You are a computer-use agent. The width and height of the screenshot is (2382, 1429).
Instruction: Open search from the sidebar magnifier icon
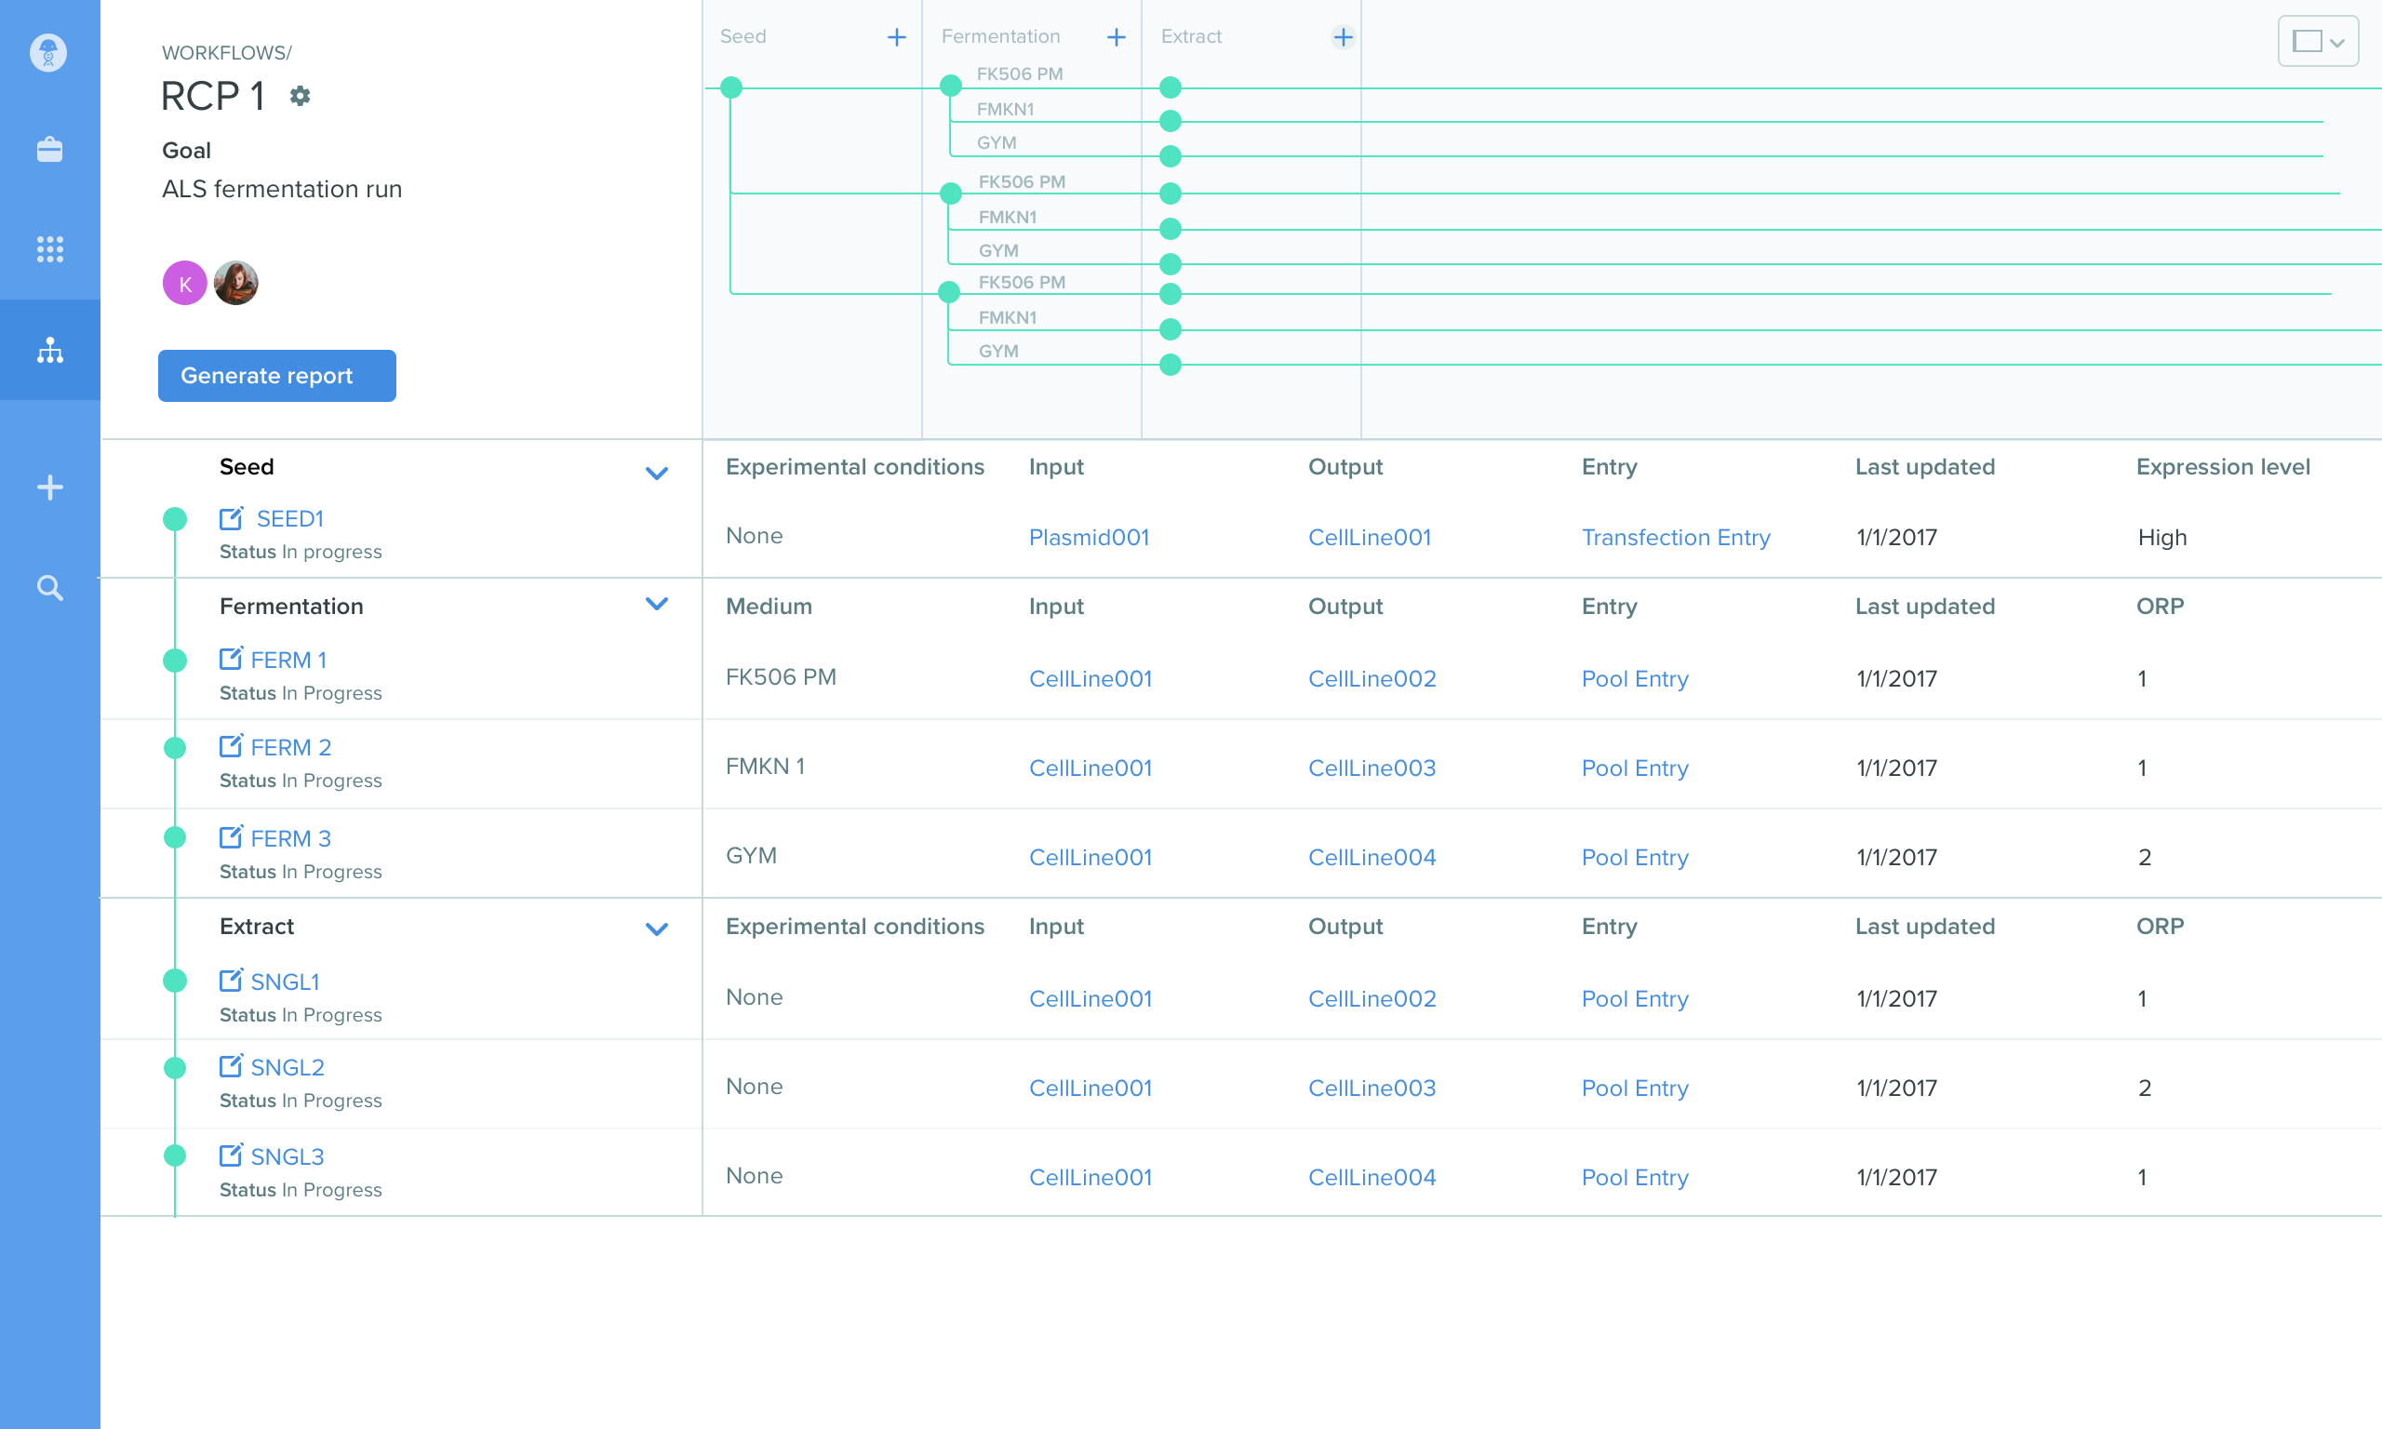click(50, 587)
